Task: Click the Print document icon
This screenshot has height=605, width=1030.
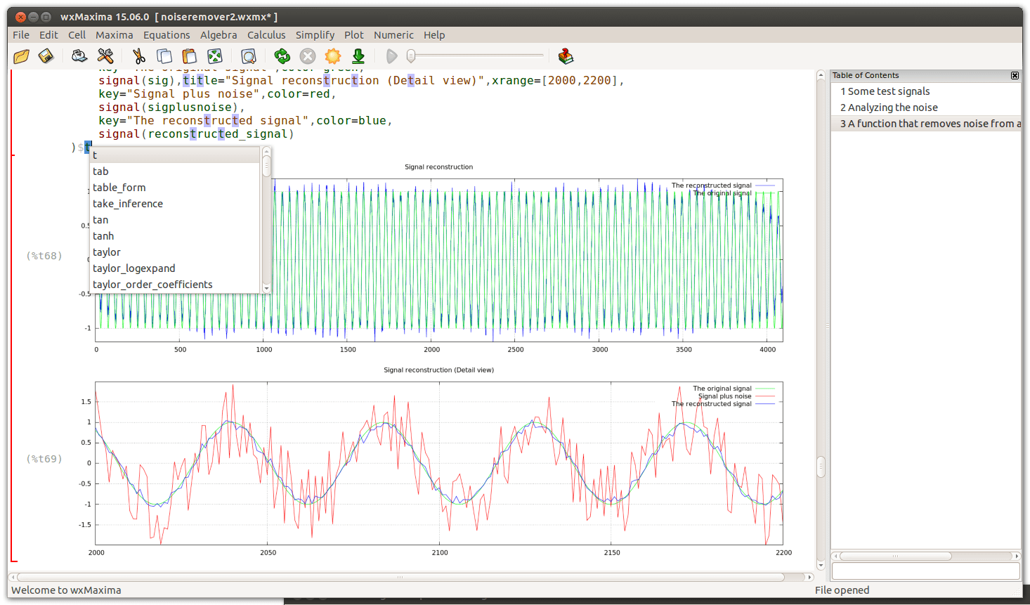Action: 79,56
